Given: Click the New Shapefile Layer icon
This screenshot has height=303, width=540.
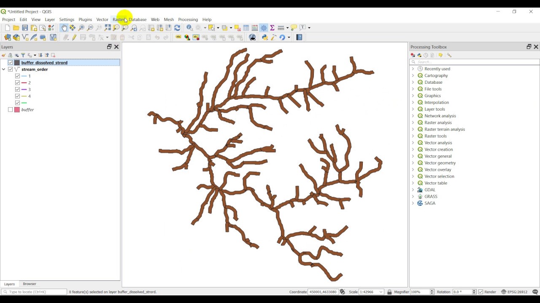Looking at the screenshot, I should click(25, 37).
